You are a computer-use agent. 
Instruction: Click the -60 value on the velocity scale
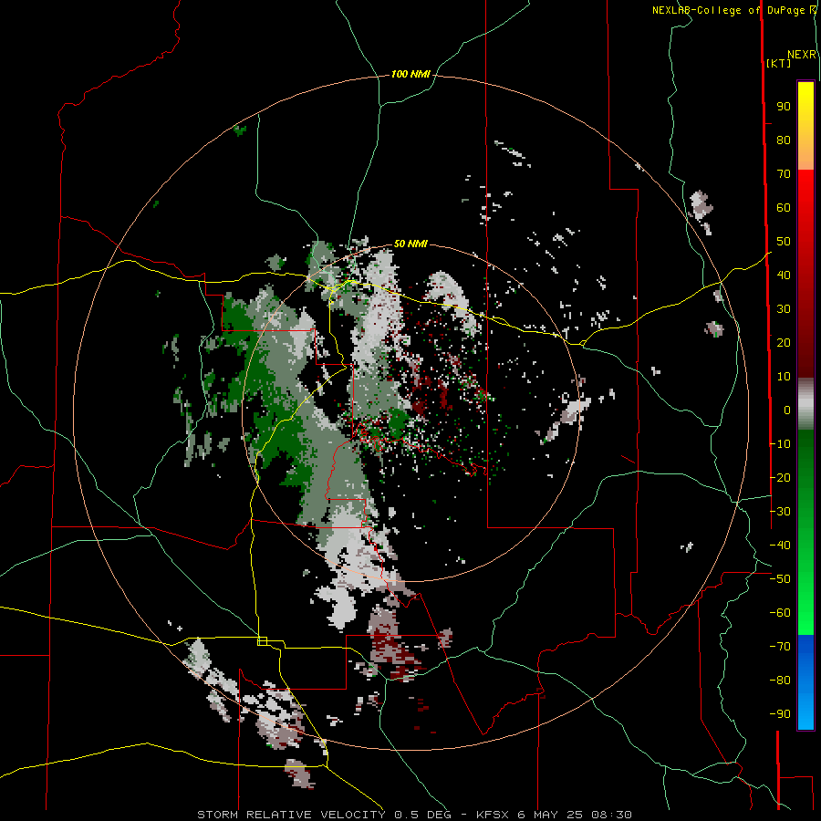tap(780, 613)
